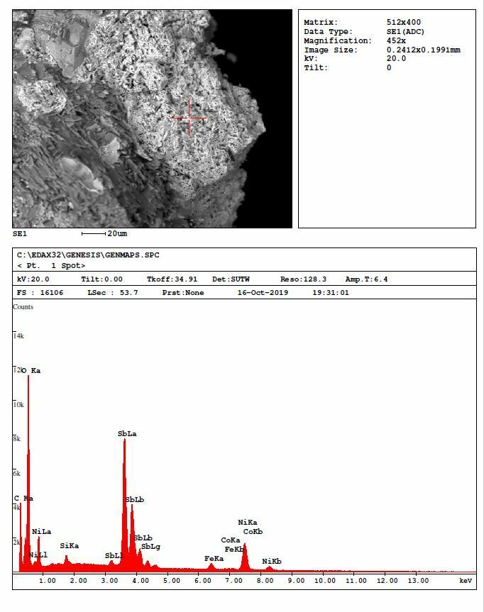Image resolution: width=484 pixels, height=612 pixels.
Task: Click the SiKa peak label
Action: click(69, 545)
